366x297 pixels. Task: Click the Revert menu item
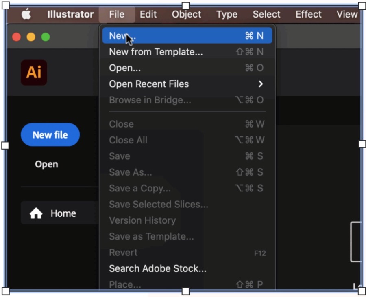point(187,253)
